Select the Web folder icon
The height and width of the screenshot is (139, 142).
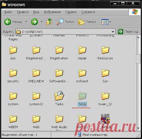click(x=36, y=119)
